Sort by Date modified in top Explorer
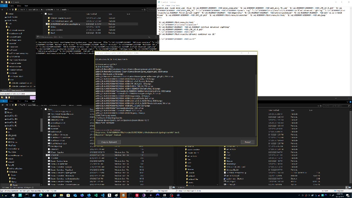This screenshot has height=198, width=352. [92, 14]
